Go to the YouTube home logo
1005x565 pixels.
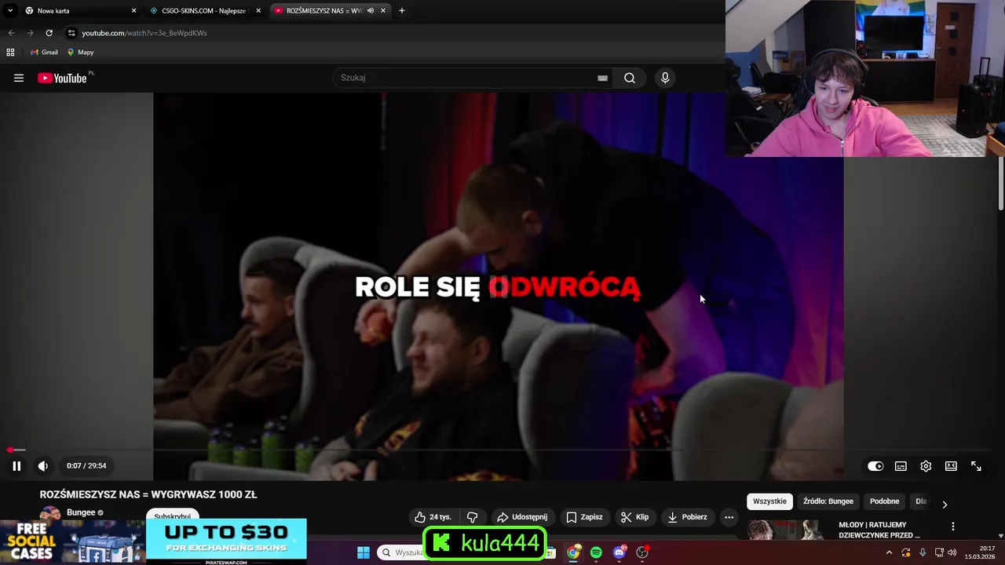pos(62,78)
